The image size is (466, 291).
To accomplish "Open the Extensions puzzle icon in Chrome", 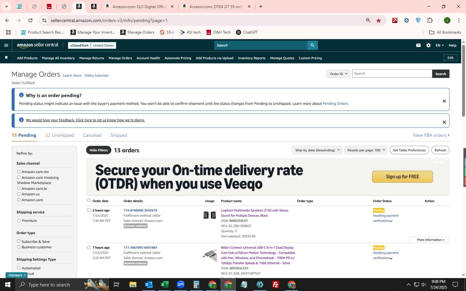I will point(430,20).
